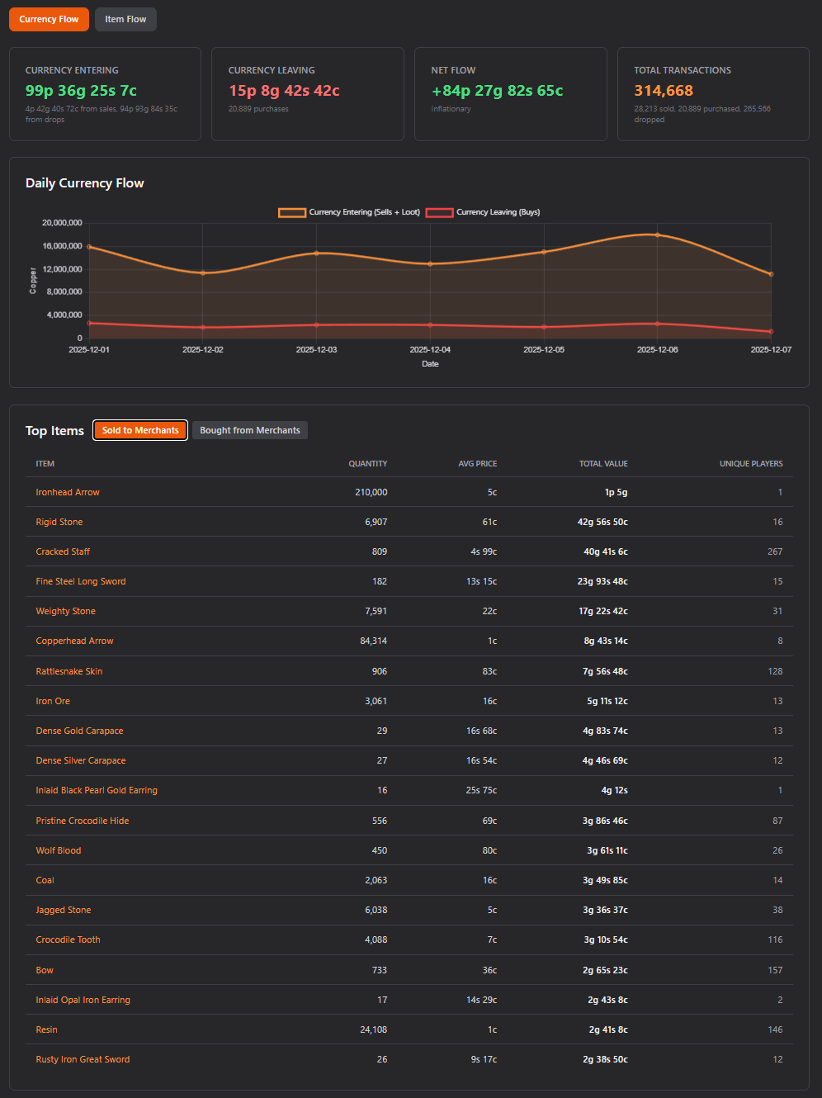Open the Pristine Crocodile Hide link

(83, 821)
